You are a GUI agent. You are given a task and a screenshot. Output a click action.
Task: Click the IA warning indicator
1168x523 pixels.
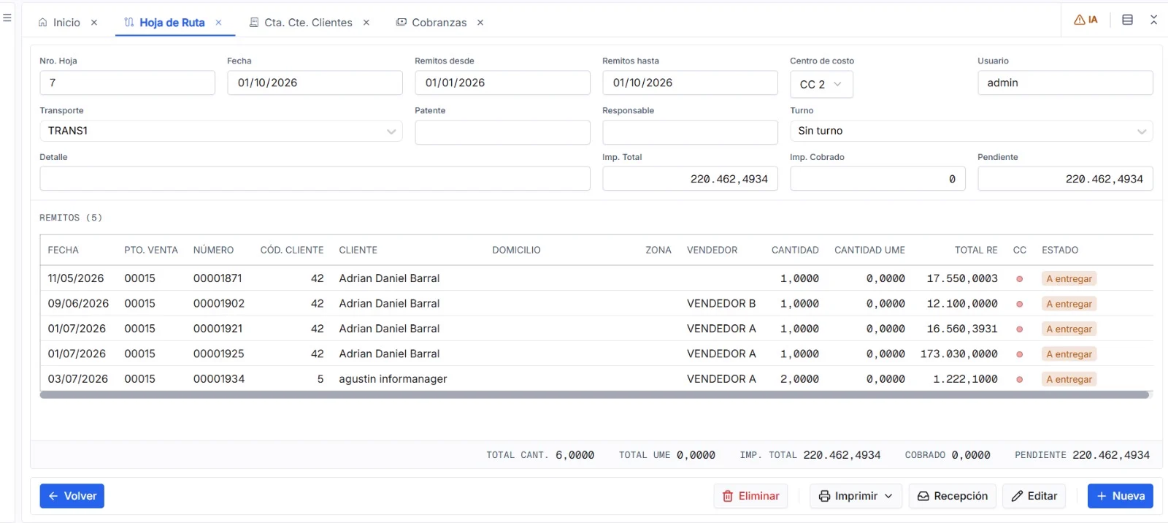[1086, 20]
